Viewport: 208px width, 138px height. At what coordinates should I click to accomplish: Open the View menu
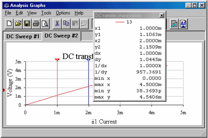coord(32,13)
